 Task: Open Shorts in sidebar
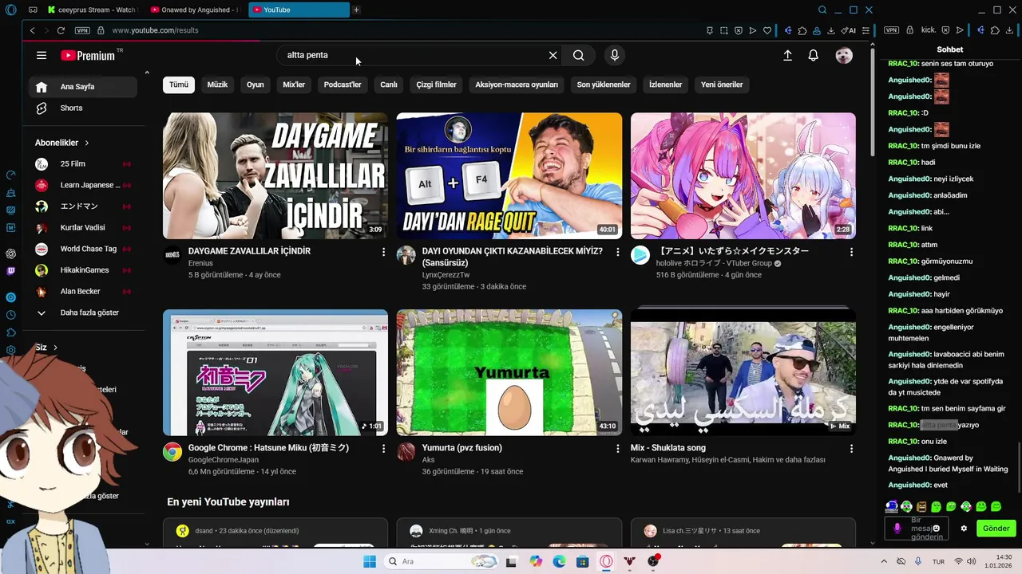coord(83,108)
